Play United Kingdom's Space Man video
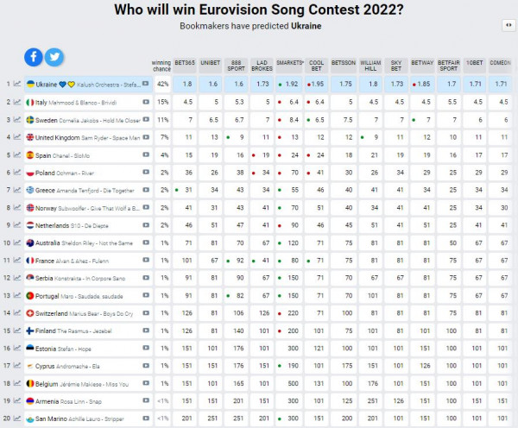This screenshot has width=518, height=428. coord(145,137)
